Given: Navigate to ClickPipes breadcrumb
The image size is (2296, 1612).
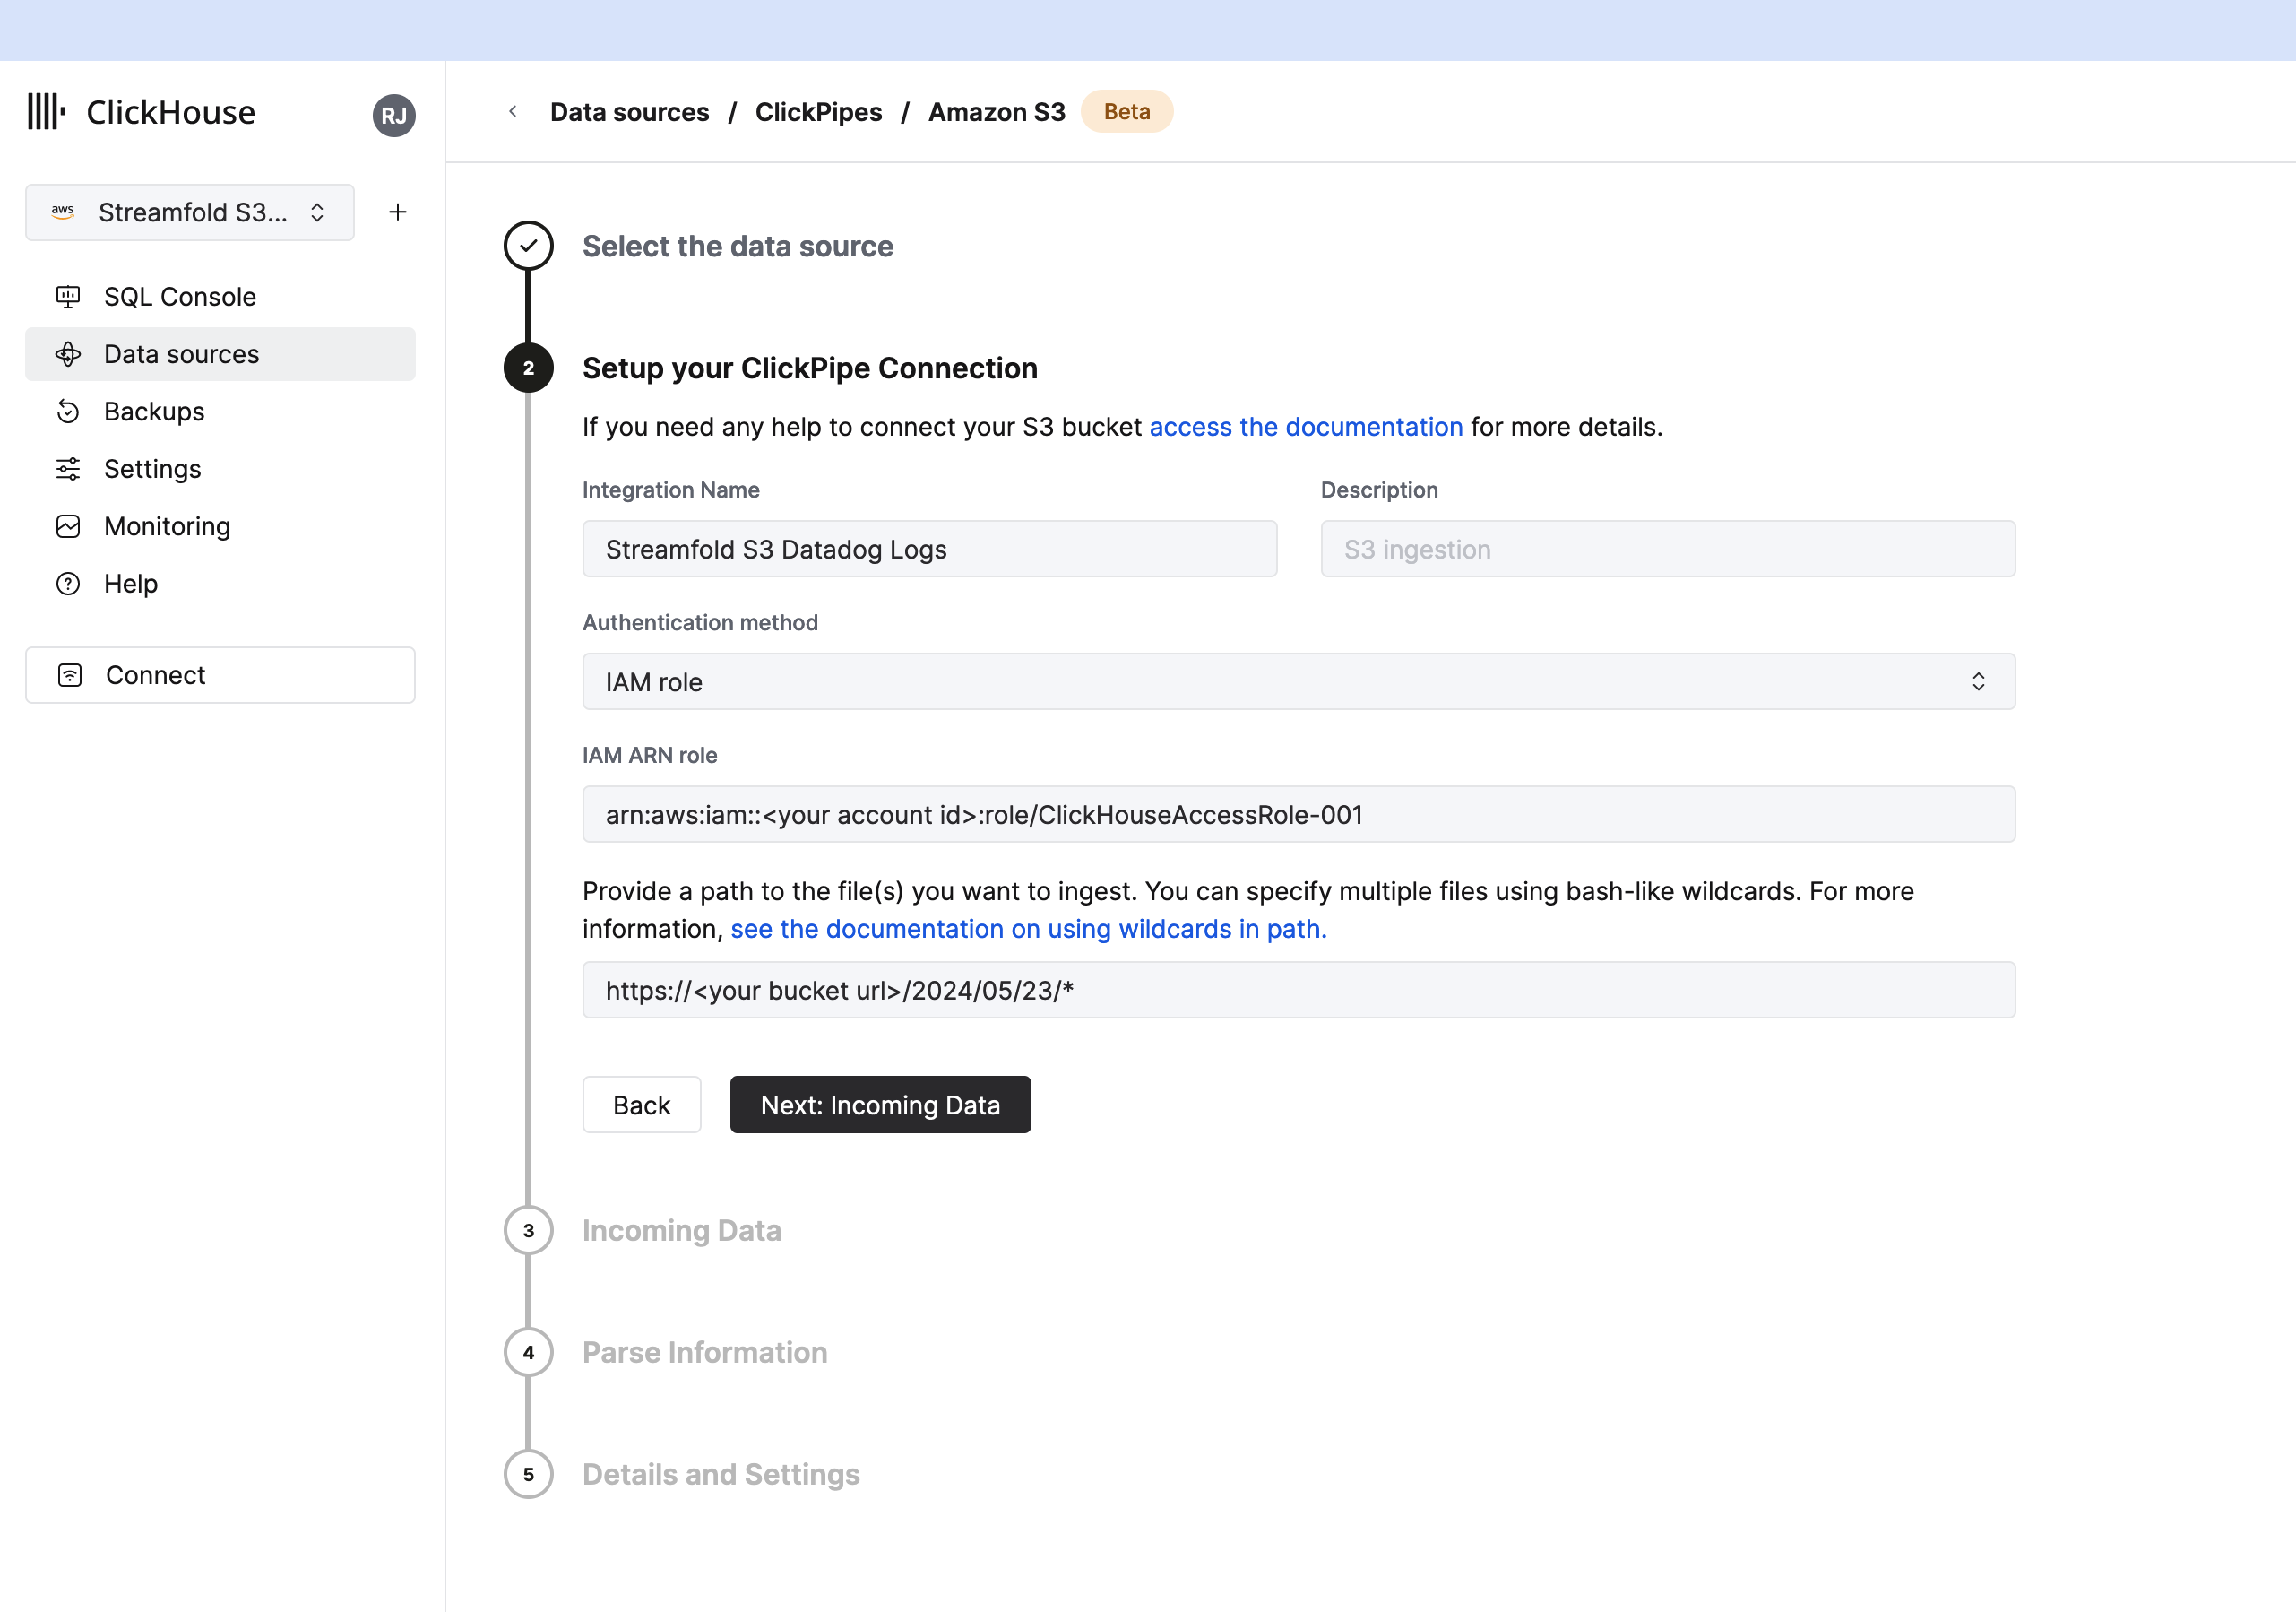Looking at the screenshot, I should pos(819,112).
